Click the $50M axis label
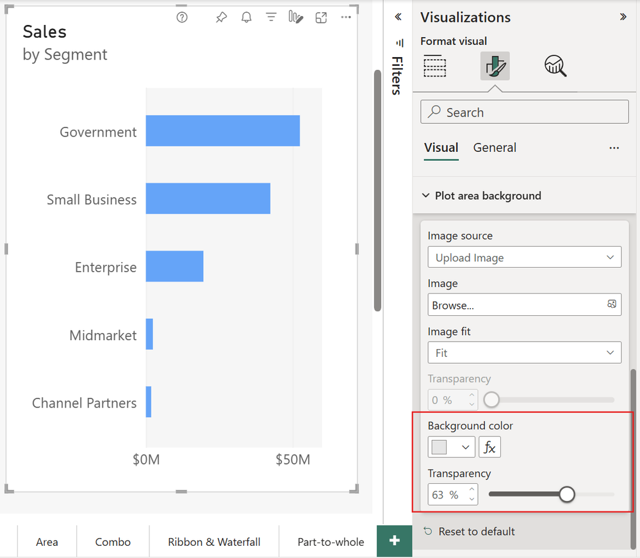The width and height of the screenshot is (640, 558). 293,459
